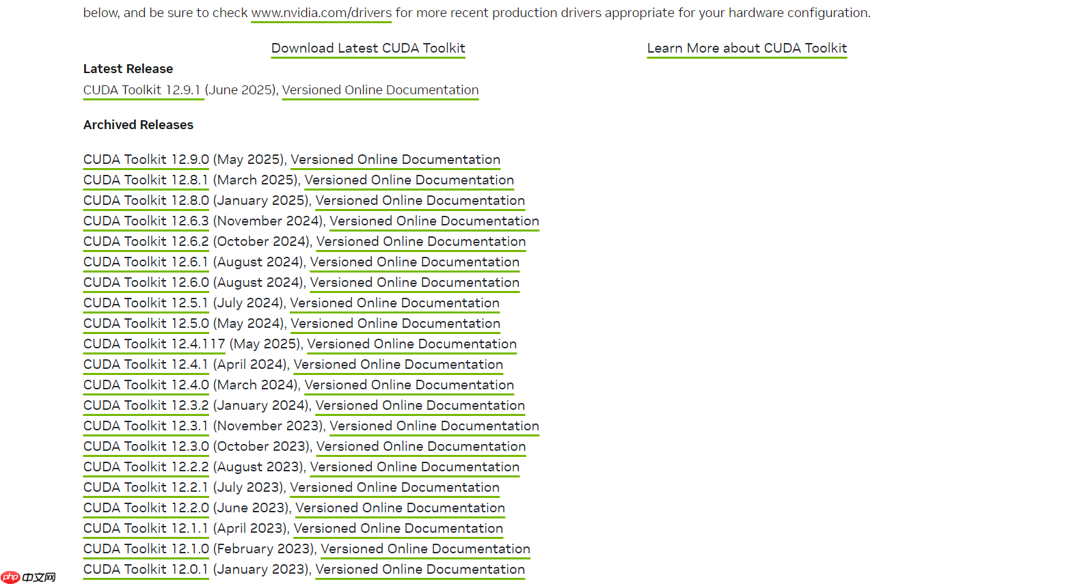
Task: Open Versioned Online Documentation for 12.6.3
Action: [435, 221]
